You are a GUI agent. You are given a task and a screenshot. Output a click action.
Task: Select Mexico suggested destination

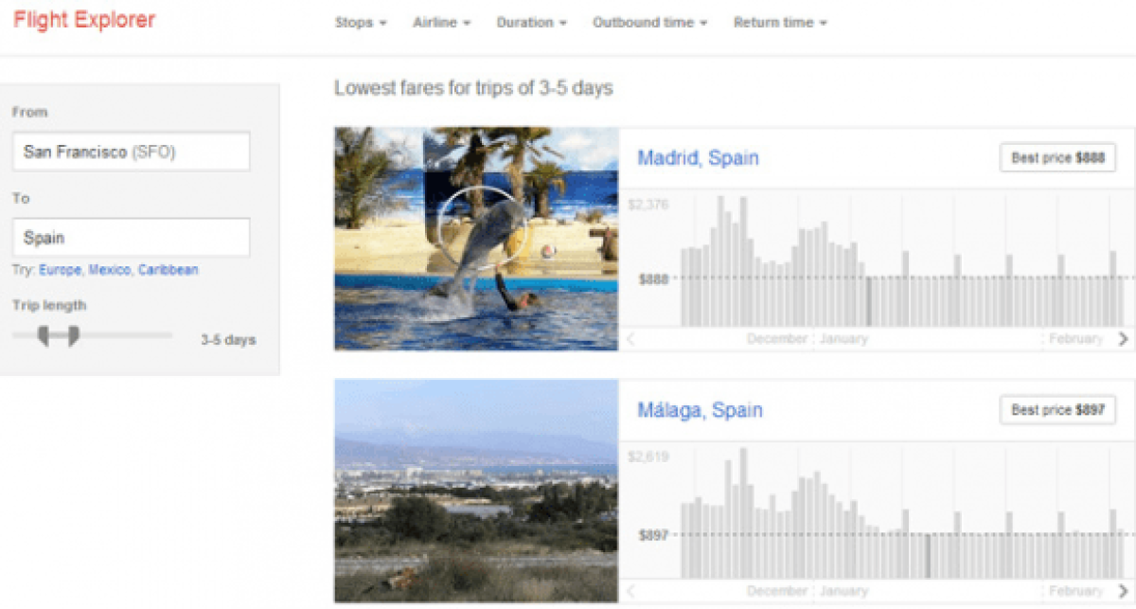point(109,270)
